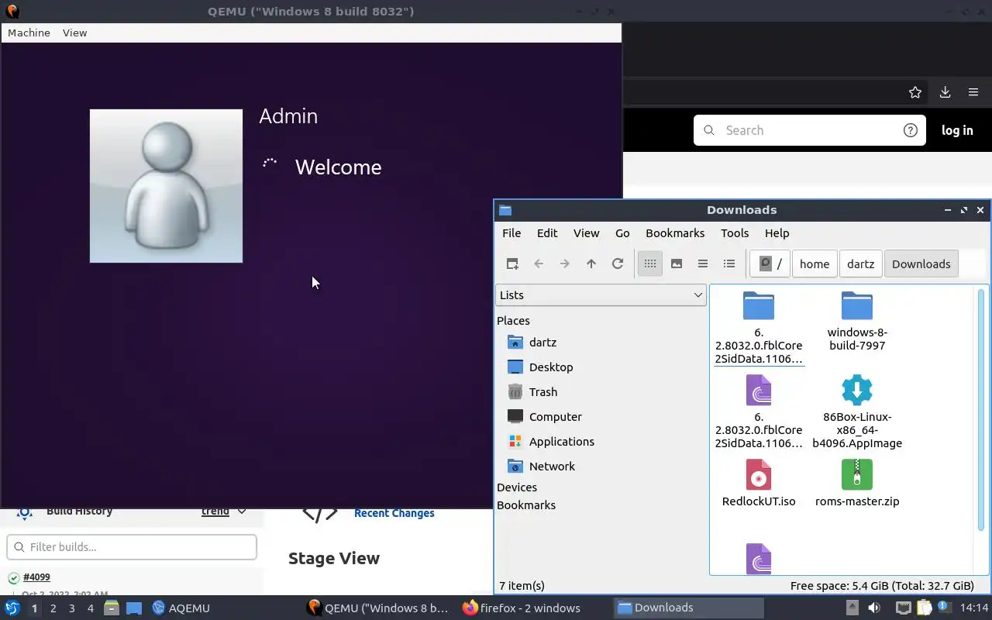
Task: Select Desktop in Places sidebar
Action: [x=540, y=367]
